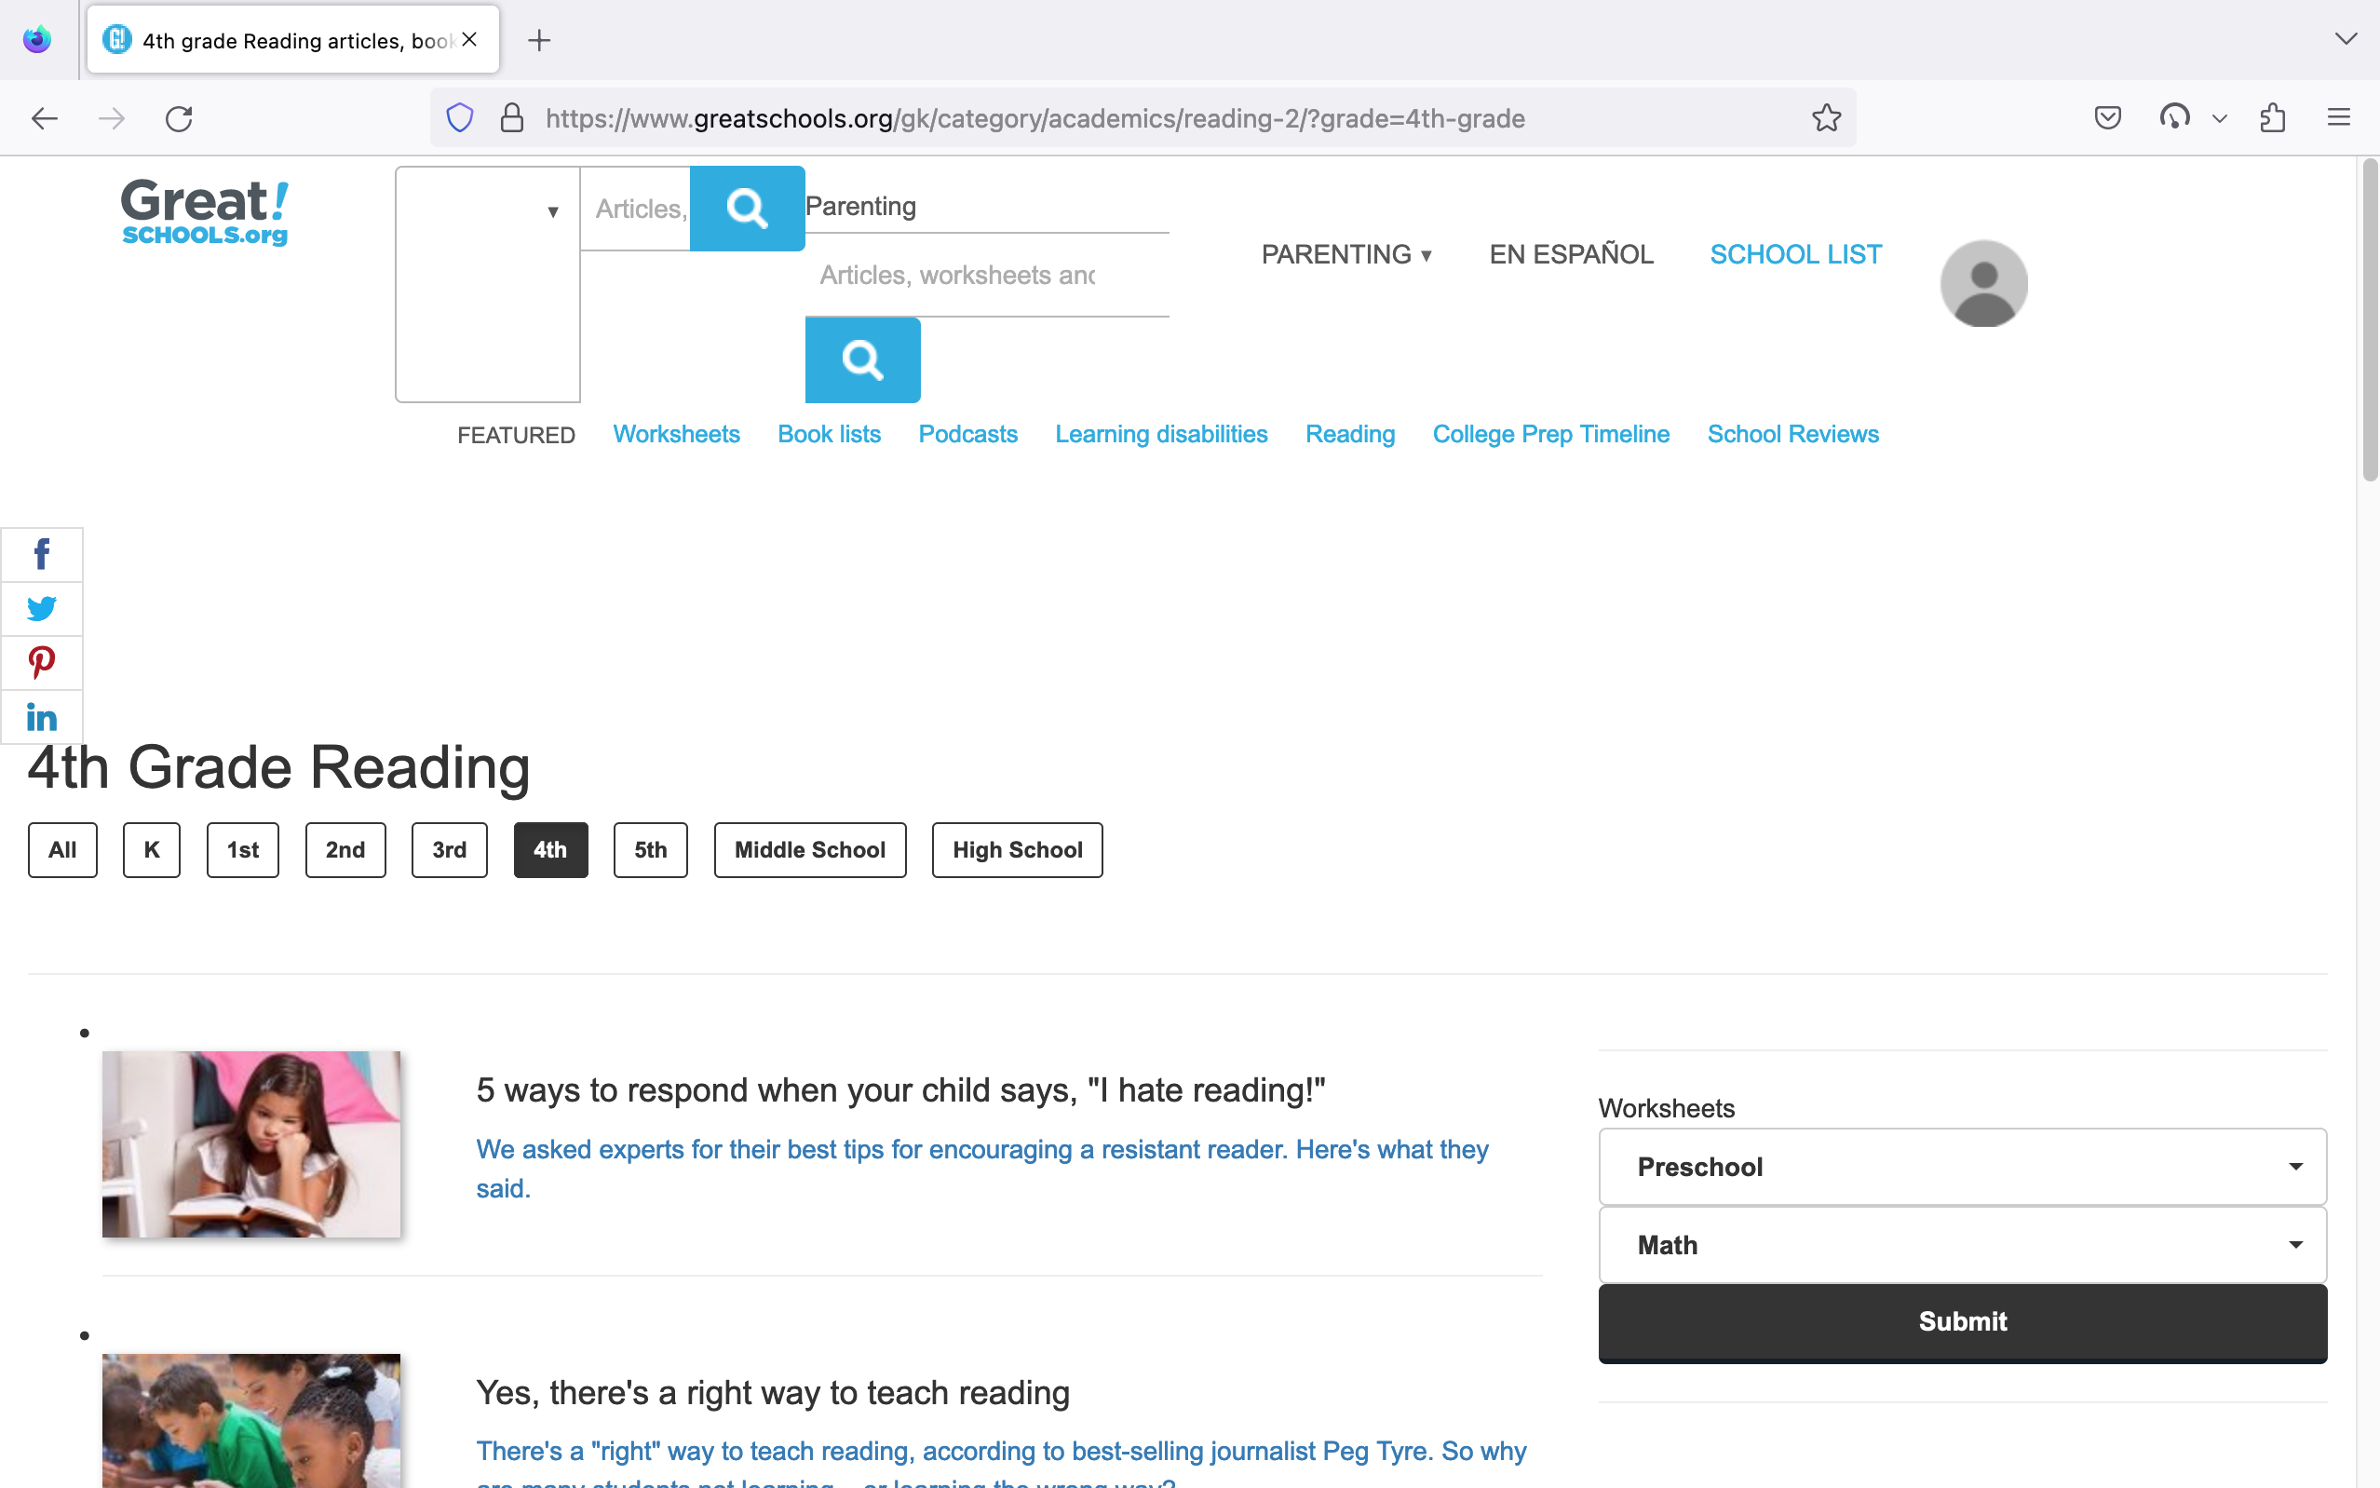Pin this page to Pinterest
The image size is (2380, 1488).
[42, 662]
